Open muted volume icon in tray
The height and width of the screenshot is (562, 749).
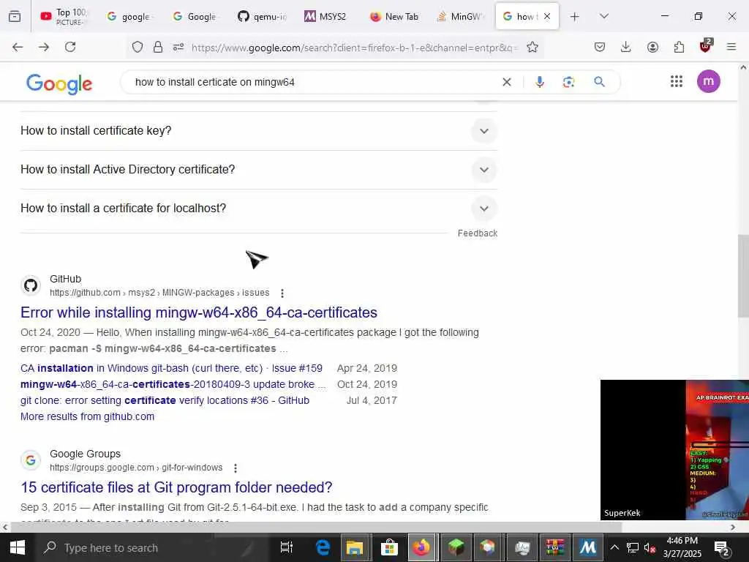(x=650, y=547)
